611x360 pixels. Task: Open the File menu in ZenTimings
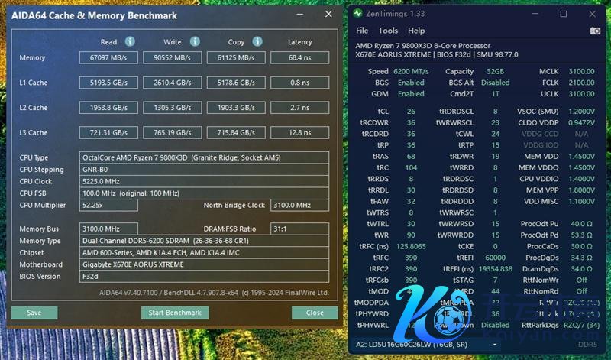coord(362,31)
